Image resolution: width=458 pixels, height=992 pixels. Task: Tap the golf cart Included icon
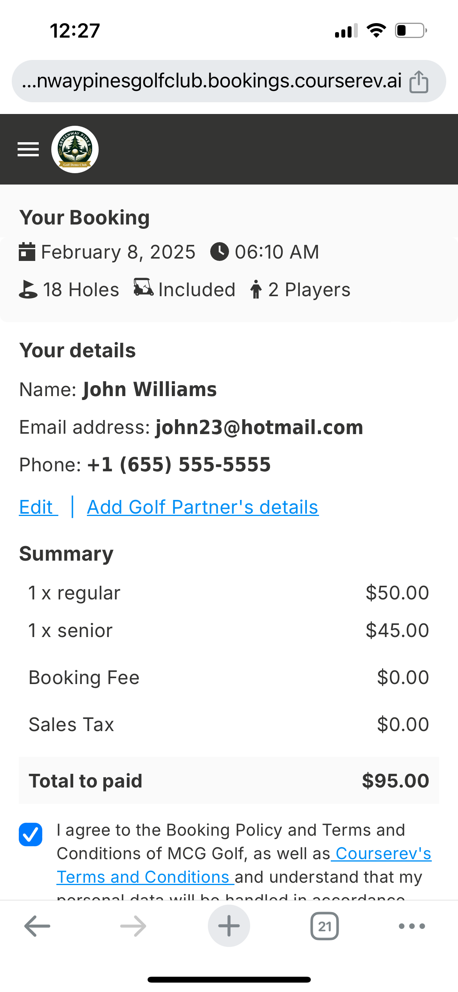tap(143, 288)
